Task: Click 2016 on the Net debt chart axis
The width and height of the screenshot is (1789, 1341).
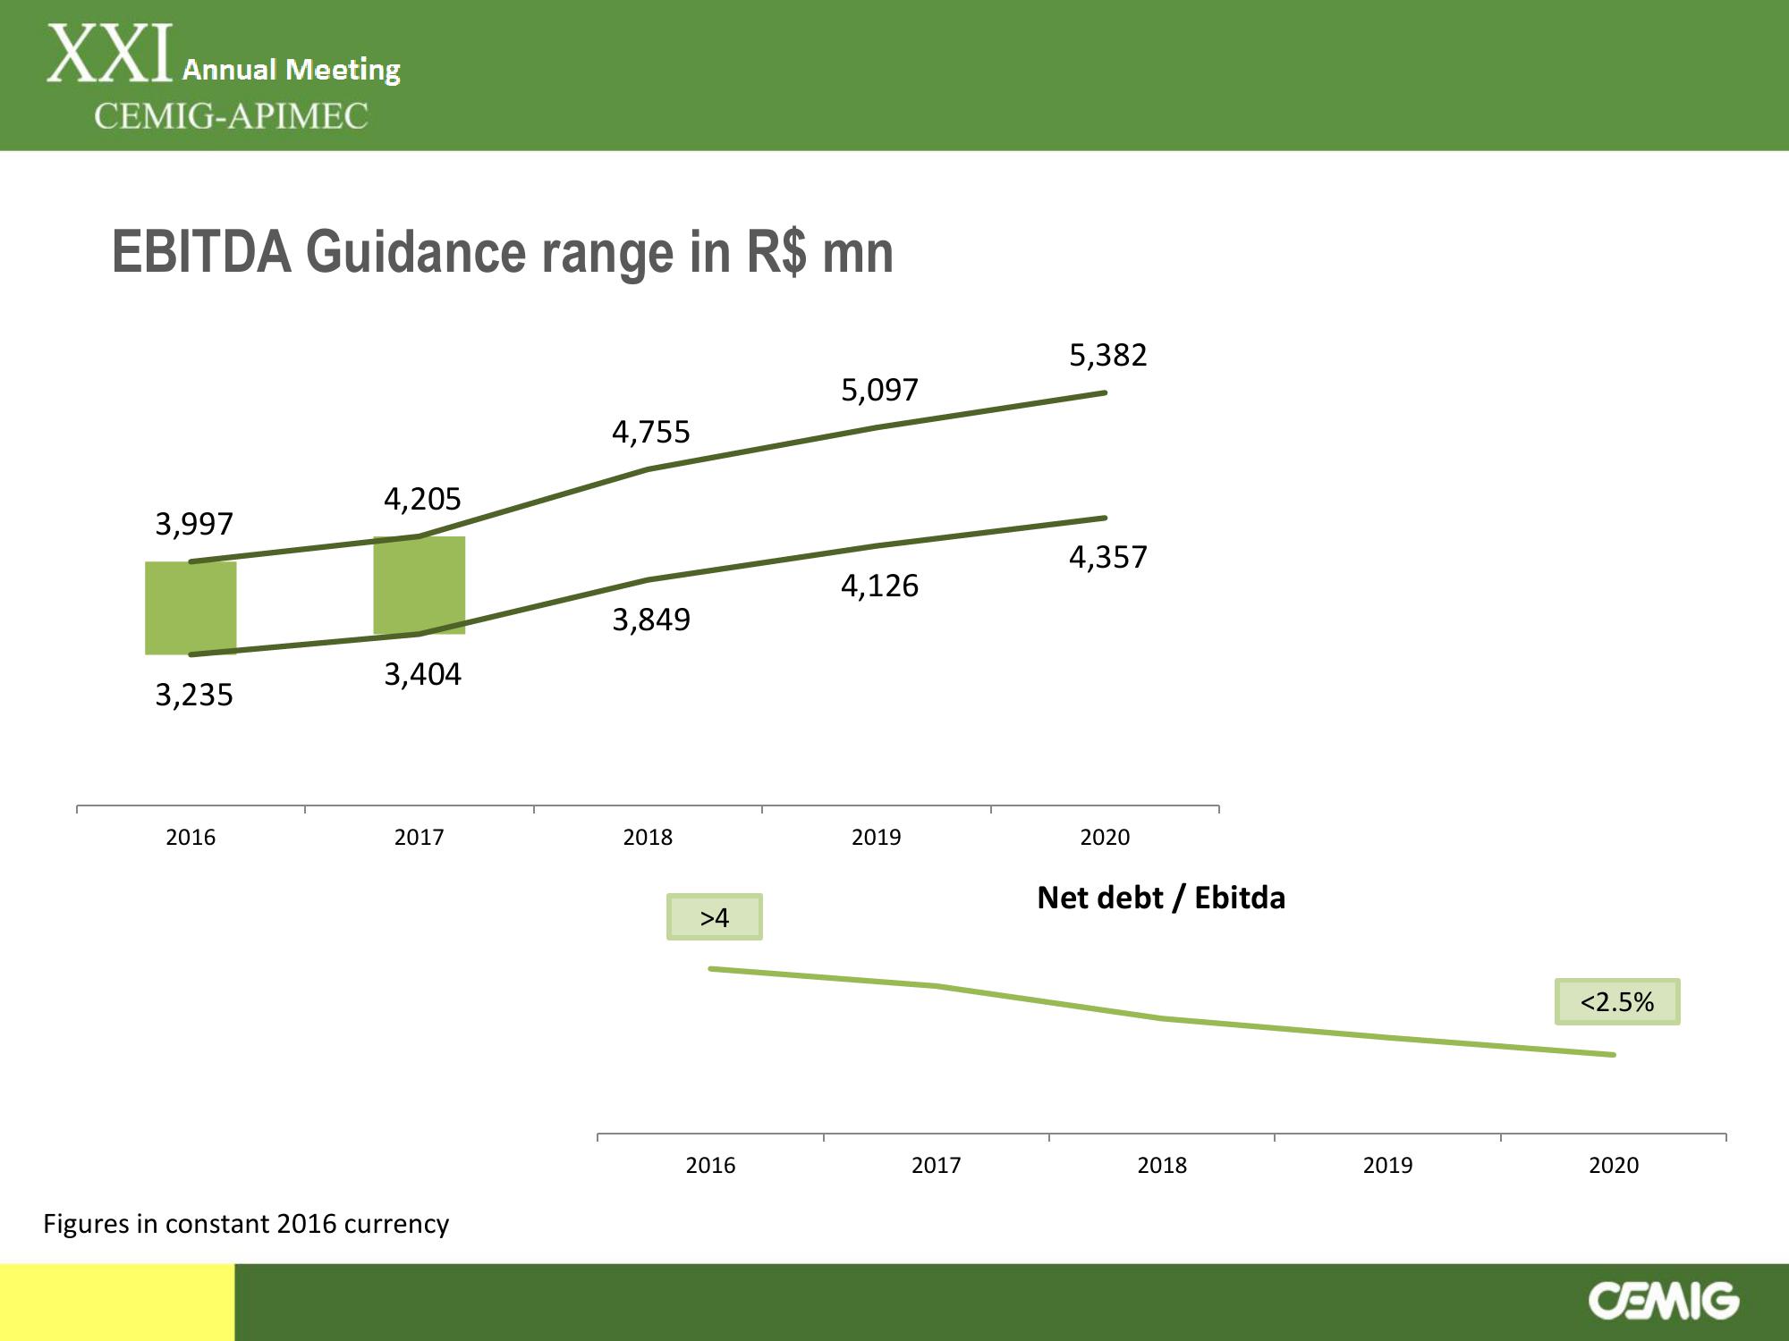Action: tap(710, 1166)
